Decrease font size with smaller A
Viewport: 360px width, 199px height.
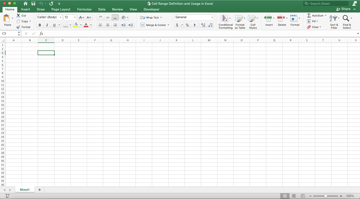point(89,17)
